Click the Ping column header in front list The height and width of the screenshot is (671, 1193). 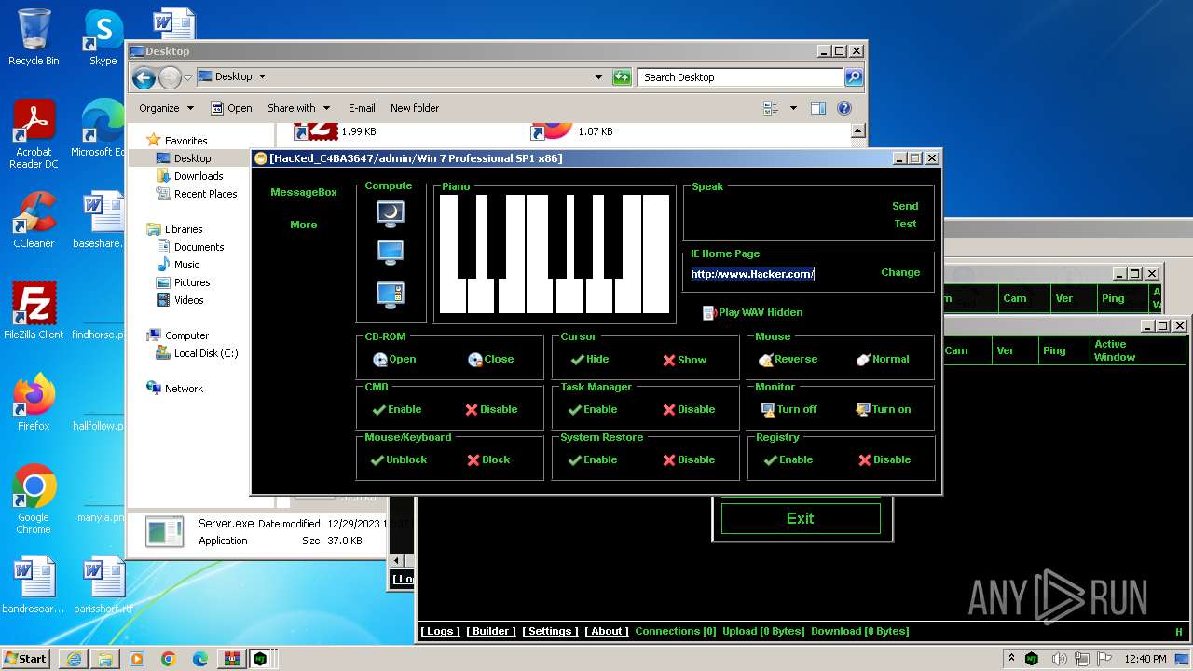pyautogui.click(x=1063, y=350)
